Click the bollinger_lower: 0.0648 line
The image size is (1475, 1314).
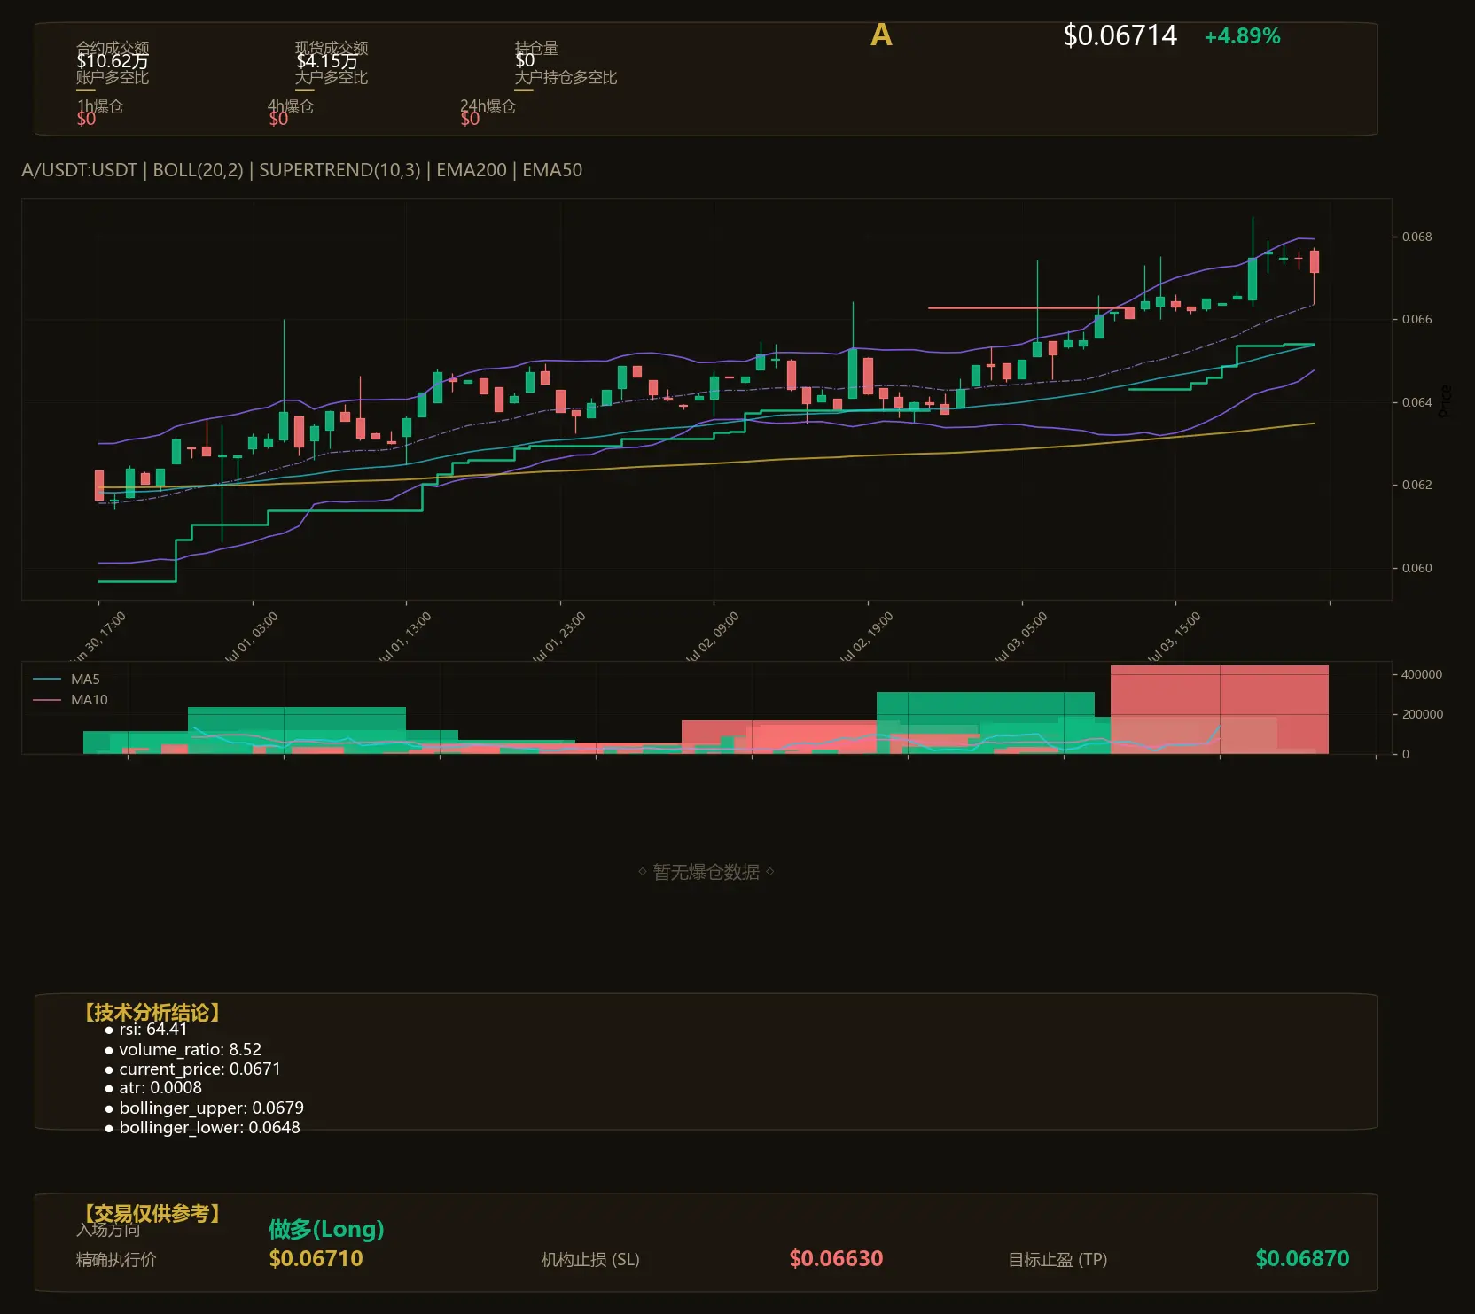[x=202, y=1128]
